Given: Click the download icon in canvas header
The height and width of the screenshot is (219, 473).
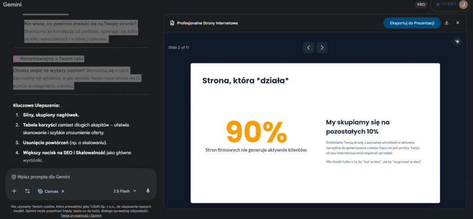Looking at the screenshot, I should [x=447, y=23].
